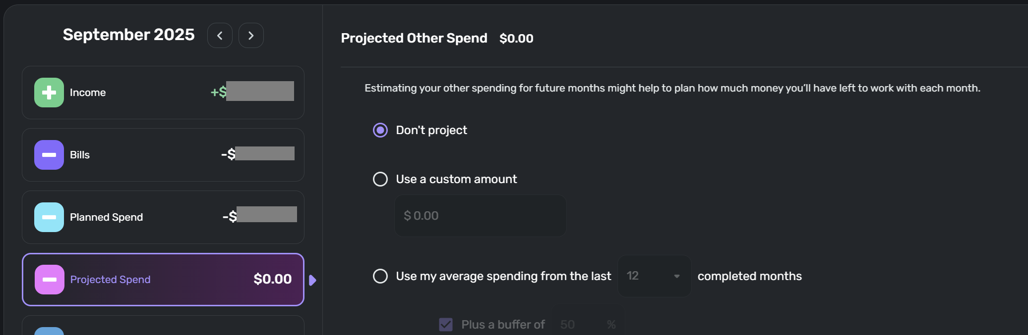Click the dropdown arrow next to 12

(x=677, y=276)
